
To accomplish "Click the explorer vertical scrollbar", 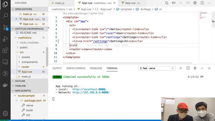I will pyautogui.click(x=47, y=57).
